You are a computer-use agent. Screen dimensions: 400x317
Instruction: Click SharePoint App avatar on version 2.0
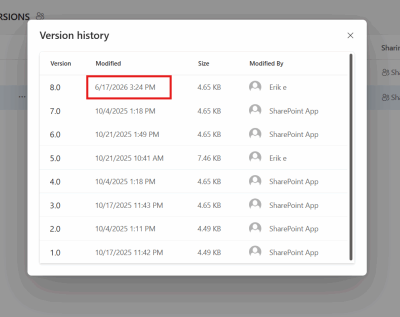tap(255, 228)
